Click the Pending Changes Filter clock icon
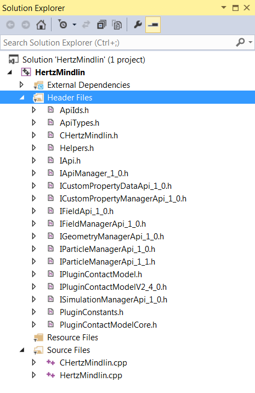Viewport: 255px width, 393px height. click(x=63, y=25)
